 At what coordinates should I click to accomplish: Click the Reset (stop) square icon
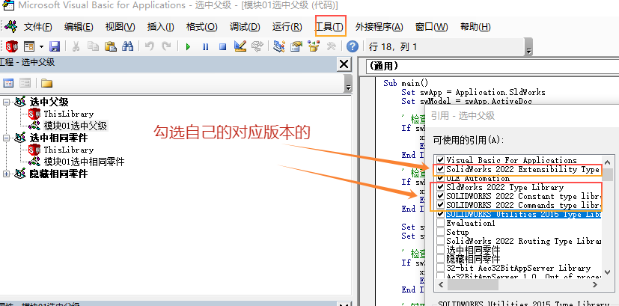[x=222, y=46]
